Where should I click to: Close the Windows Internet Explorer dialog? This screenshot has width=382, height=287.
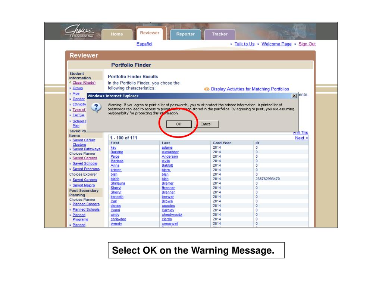[x=294, y=96]
